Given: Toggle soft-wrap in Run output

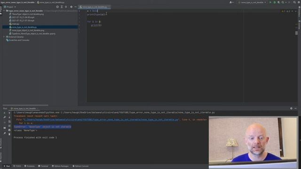Looking at the screenshot, I should point(9,122).
